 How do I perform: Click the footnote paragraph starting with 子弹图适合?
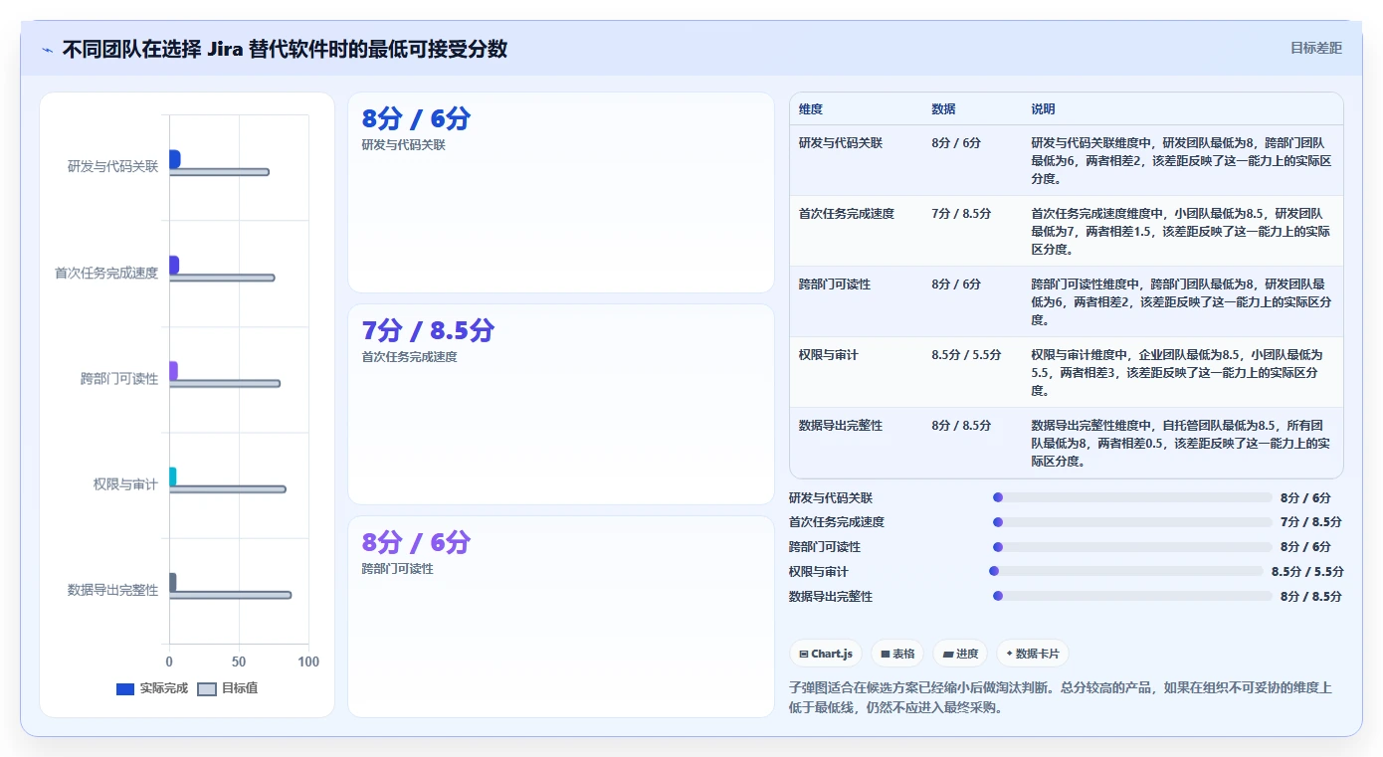1060,698
